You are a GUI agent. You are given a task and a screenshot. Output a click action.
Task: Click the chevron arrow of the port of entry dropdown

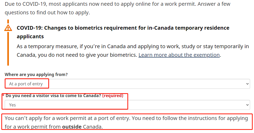coord(248,84)
